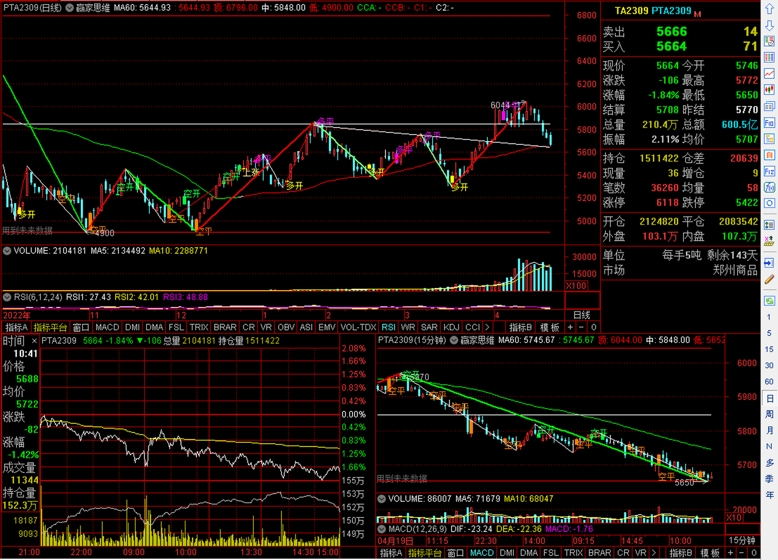The width and height of the screenshot is (778, 560).
Task: Select the 5-minute period
Action: pos(769,333)
